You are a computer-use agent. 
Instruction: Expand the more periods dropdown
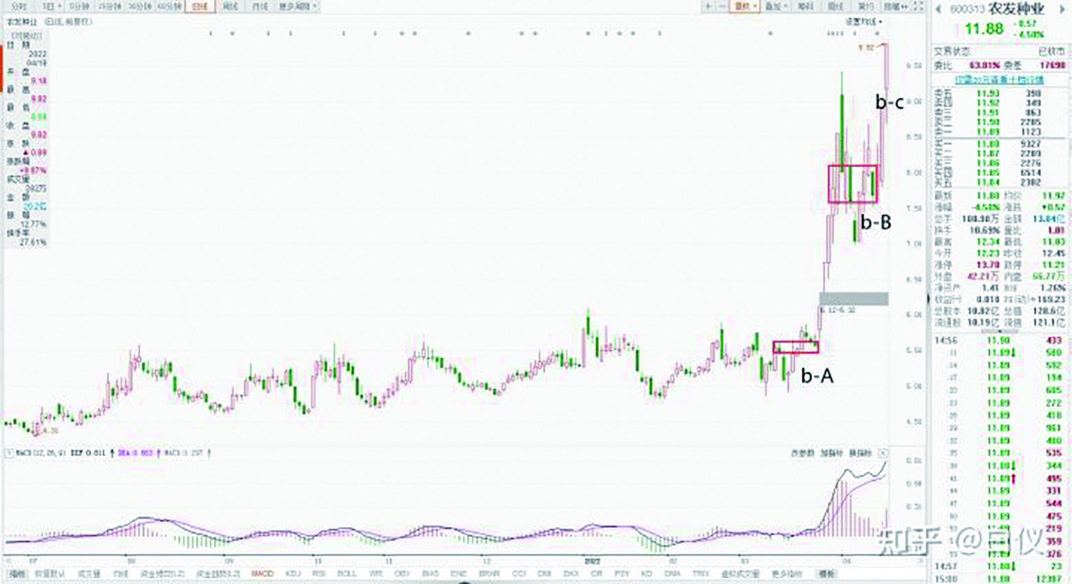[297, 6]
